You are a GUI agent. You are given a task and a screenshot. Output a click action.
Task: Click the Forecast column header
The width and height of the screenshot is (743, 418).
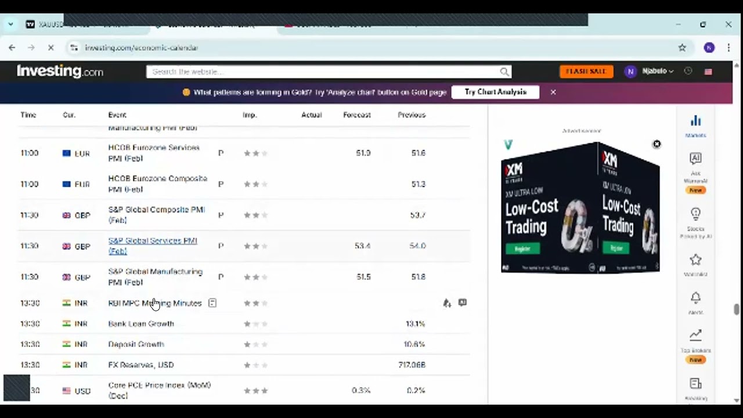tap(356, 115)
